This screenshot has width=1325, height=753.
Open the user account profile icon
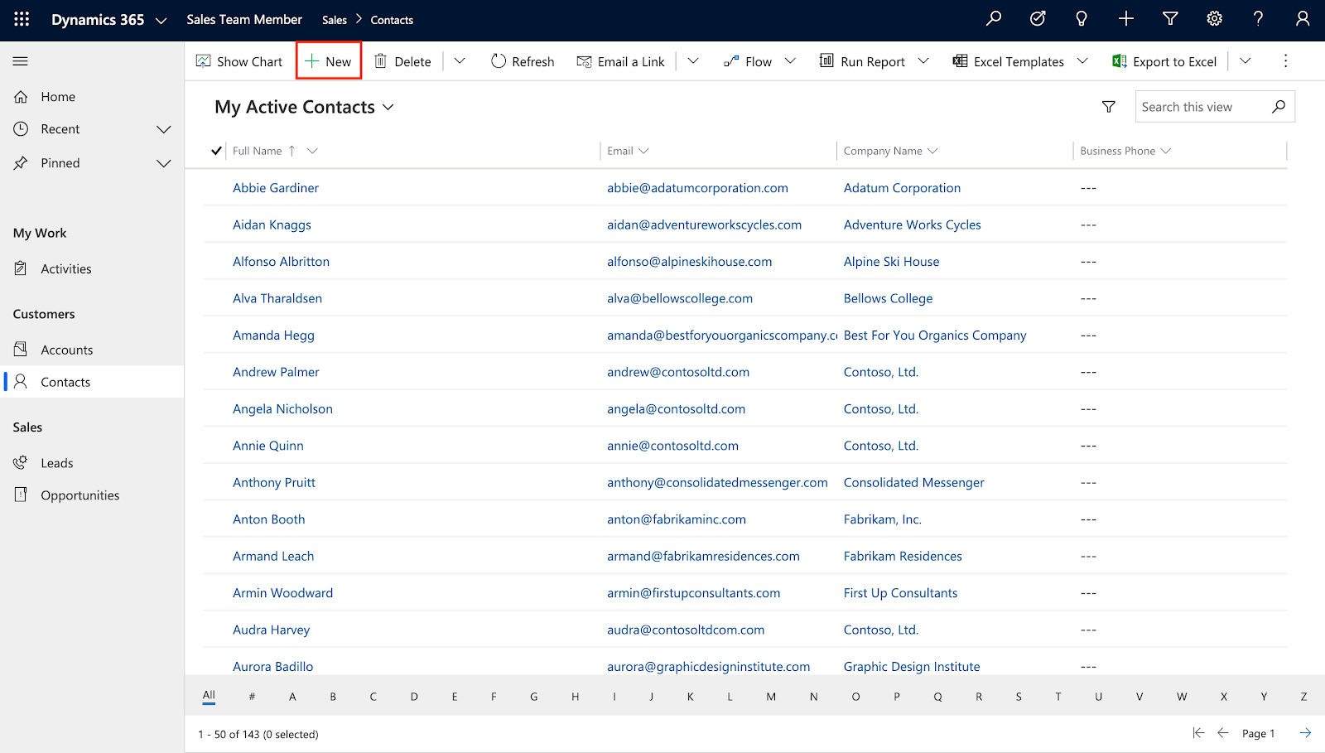[1303, 18]
